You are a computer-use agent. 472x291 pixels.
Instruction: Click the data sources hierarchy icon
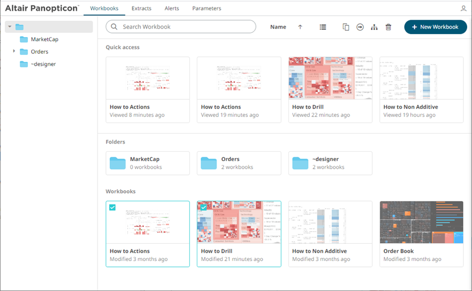coord(374,27)
